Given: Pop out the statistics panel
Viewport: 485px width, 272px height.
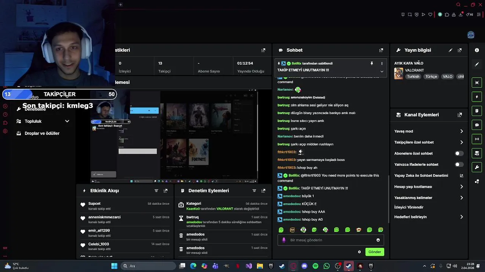Looking at the screenshot, I should click(x=263, y=50).
